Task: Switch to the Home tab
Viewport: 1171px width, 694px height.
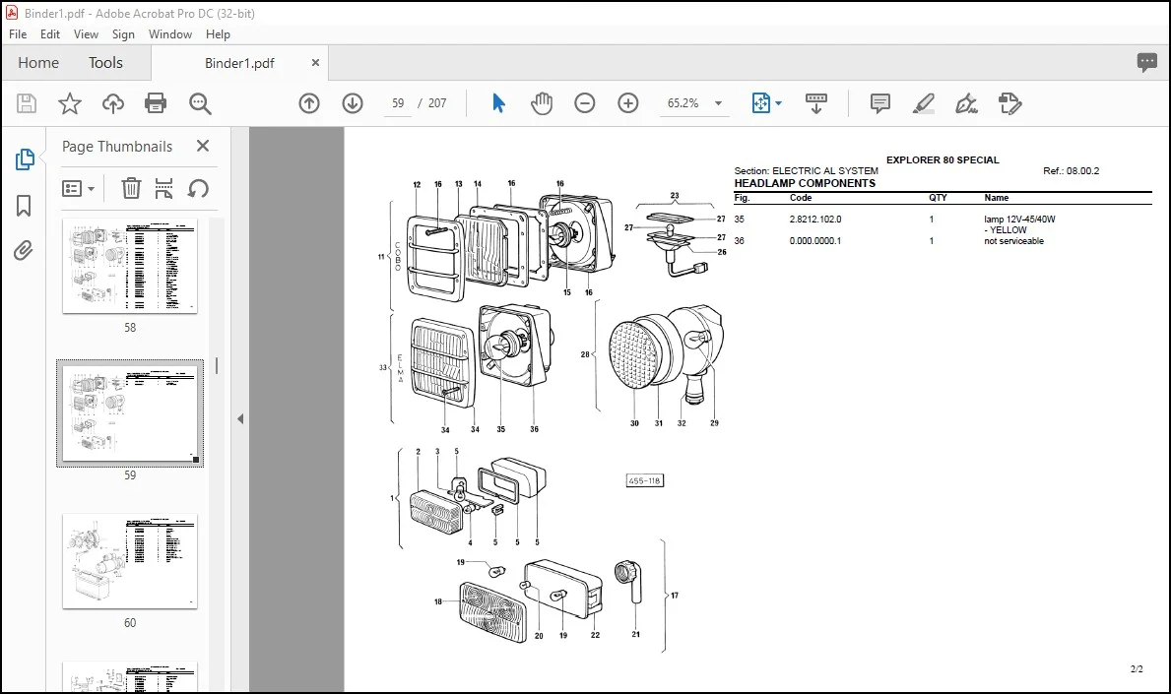Action: point(38,63)
